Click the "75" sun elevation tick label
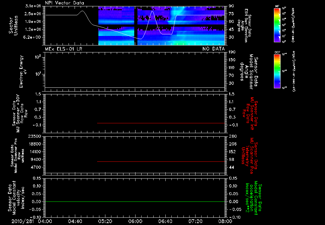This screenshot has height=225, width=325. pyautogui.click(x=231, y=14)
